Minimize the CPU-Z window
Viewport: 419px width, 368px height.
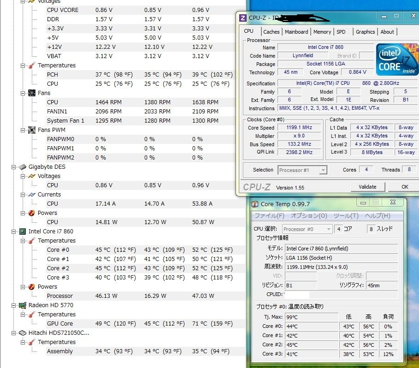384,16
